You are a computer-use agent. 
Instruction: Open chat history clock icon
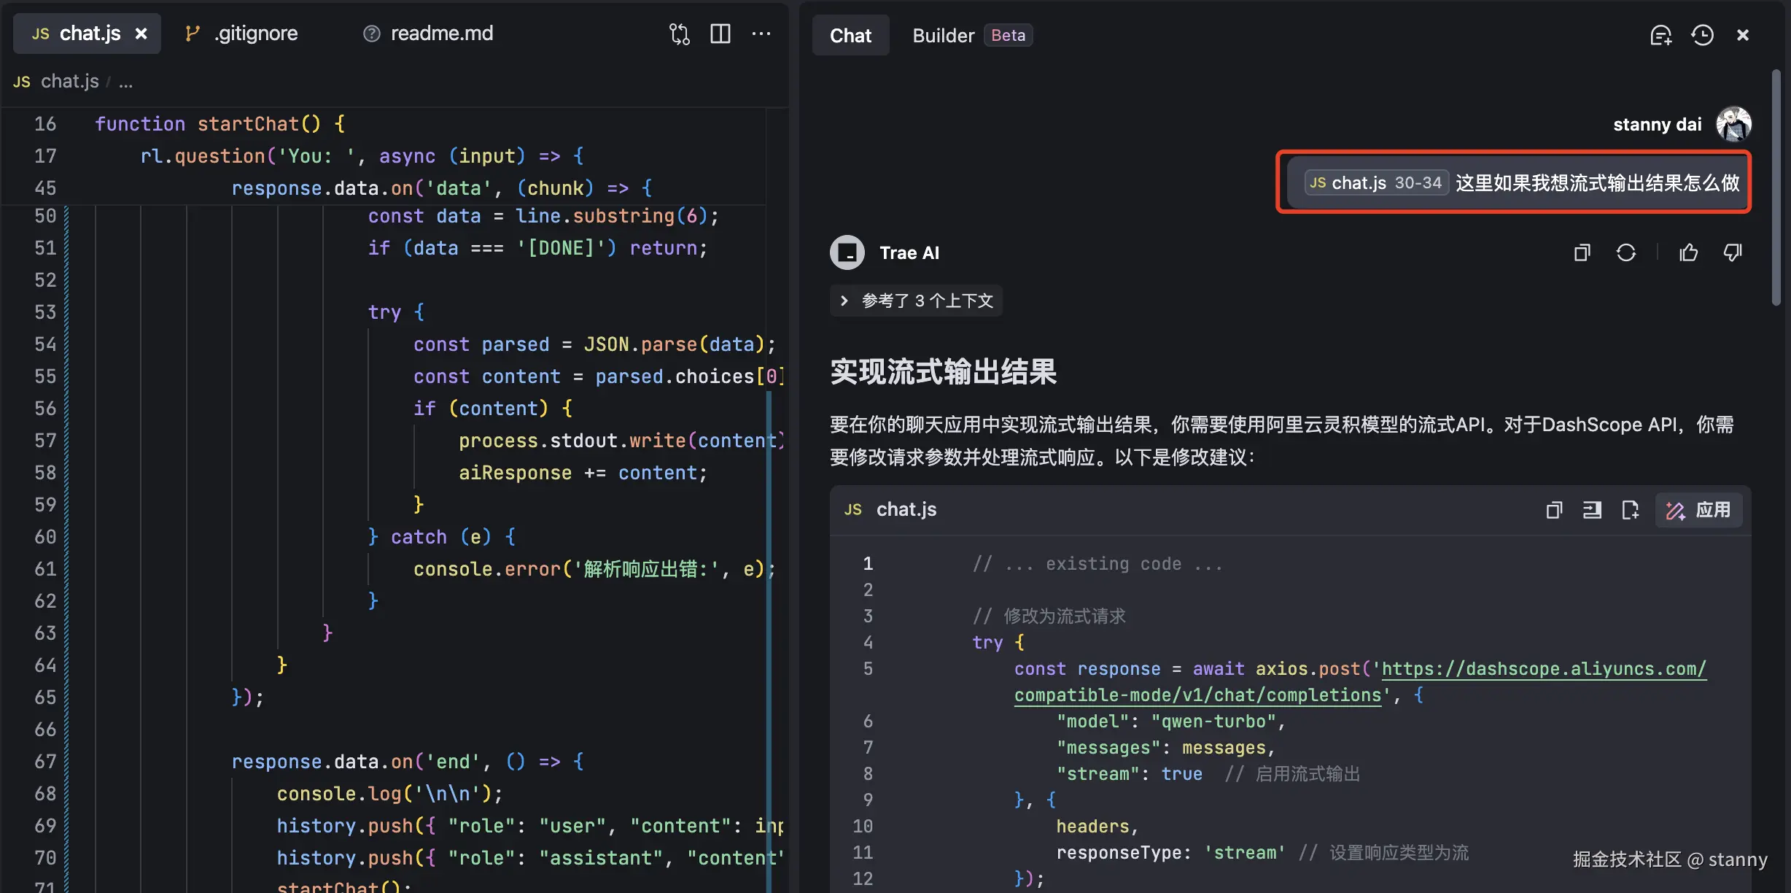(1702, 35)
